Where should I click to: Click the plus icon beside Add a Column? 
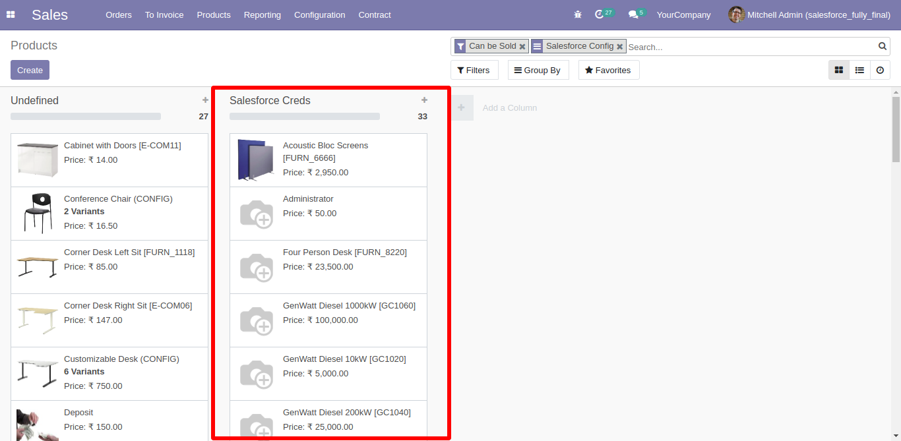462,107
